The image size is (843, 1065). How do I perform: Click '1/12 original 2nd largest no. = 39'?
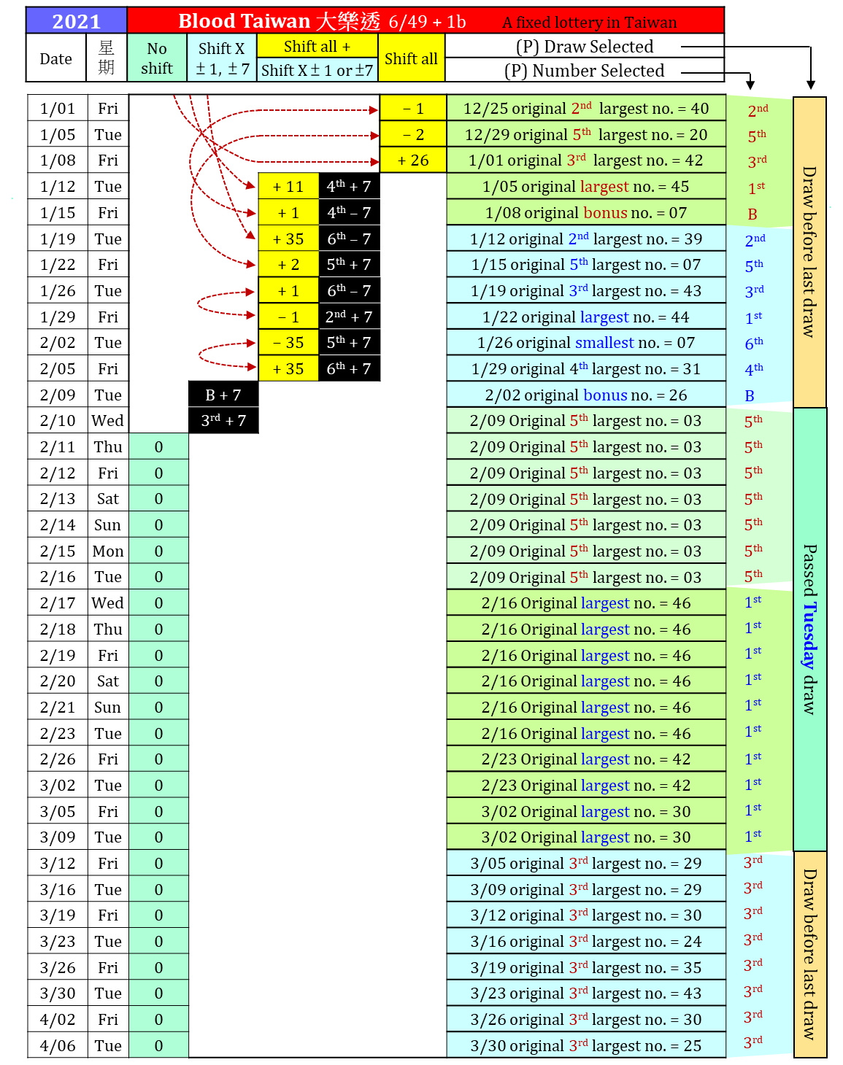[586, 239]
